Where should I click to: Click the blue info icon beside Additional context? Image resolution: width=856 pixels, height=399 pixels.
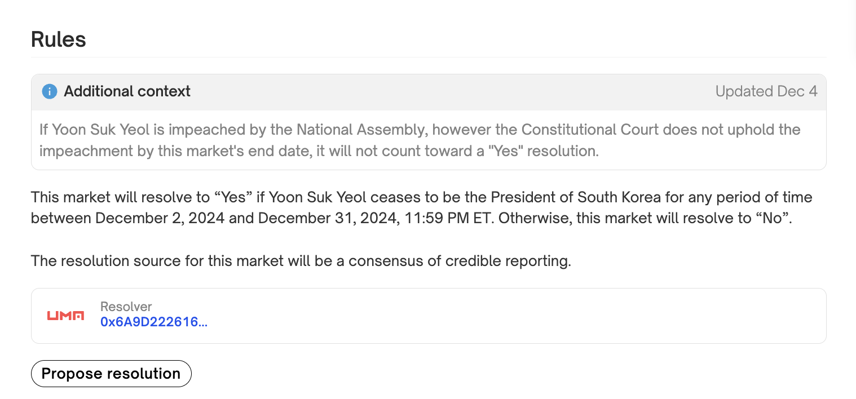tap(50, 91)
